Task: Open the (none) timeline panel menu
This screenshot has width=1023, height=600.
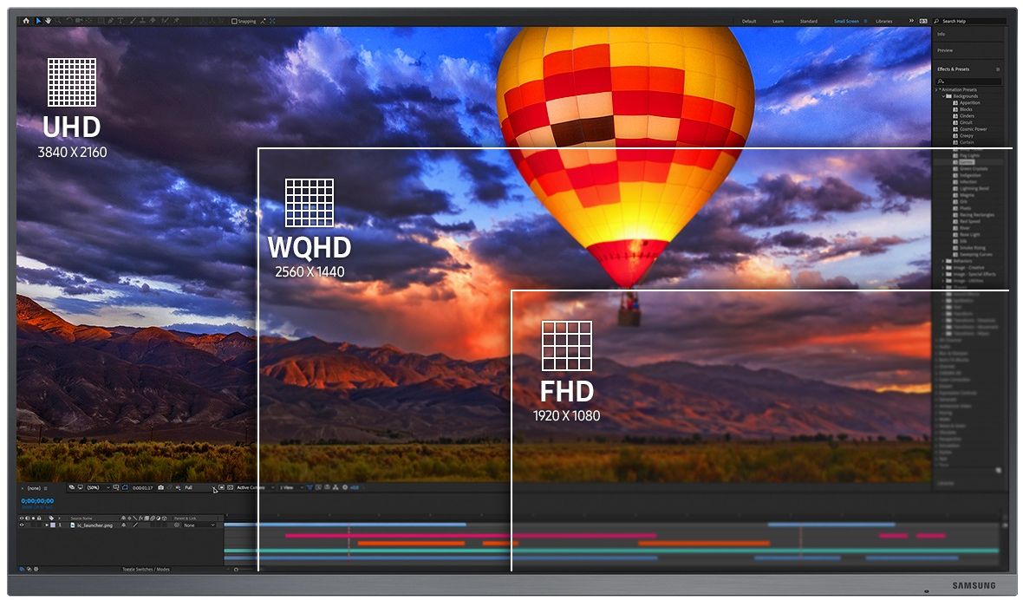Action: (x=46, y=488)
